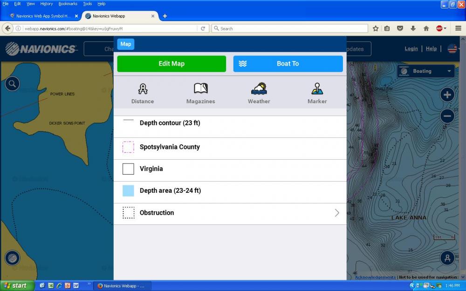Open the browser Help menu
The height and width of the screenshot is (291, 466).
coord(101,4)
